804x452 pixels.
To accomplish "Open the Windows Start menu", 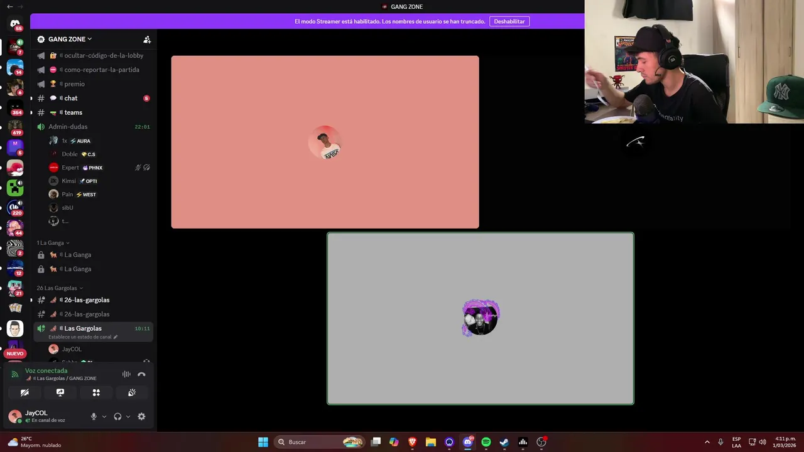I will pos(263,442).
